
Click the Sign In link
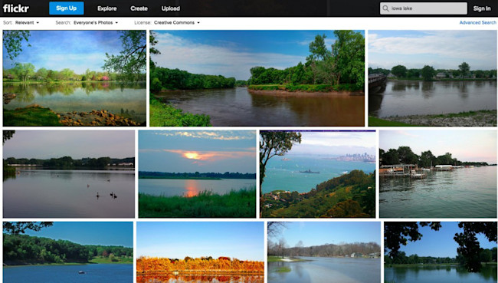482,8
